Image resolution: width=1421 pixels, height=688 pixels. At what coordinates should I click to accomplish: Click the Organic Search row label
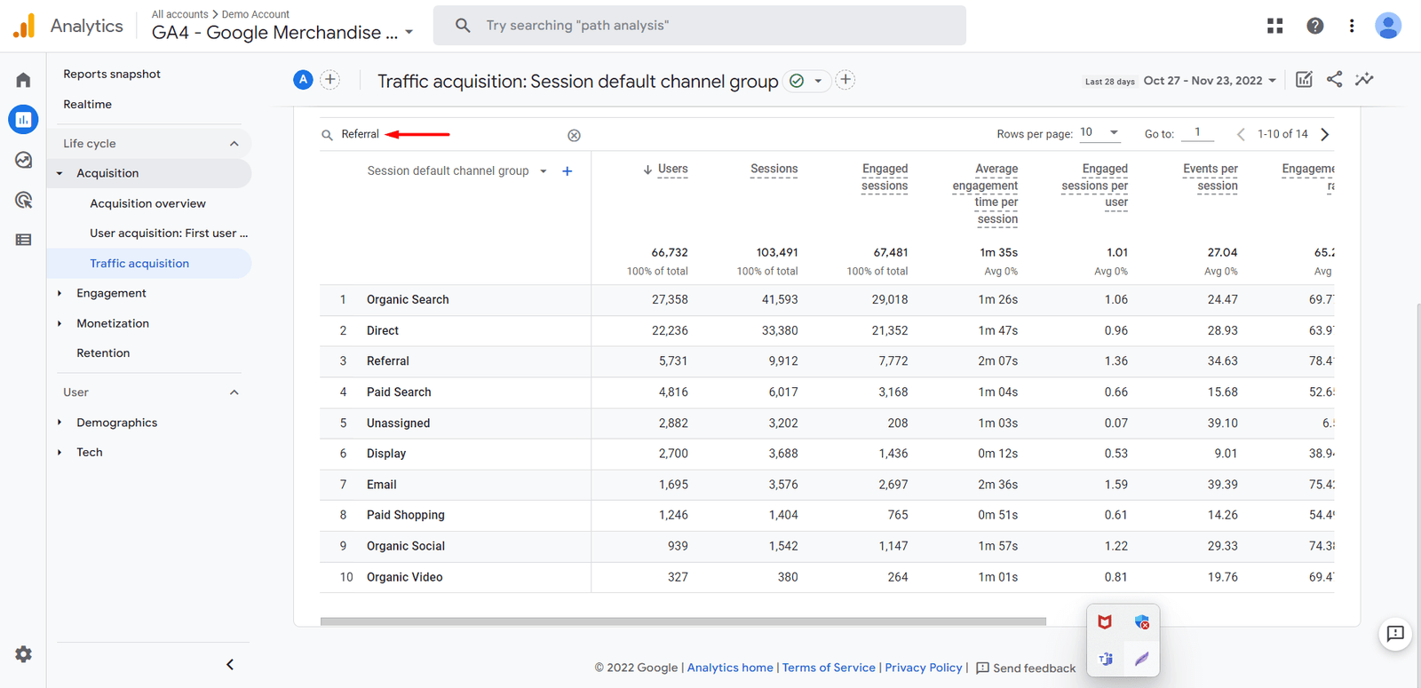click(x=408, y=300)
